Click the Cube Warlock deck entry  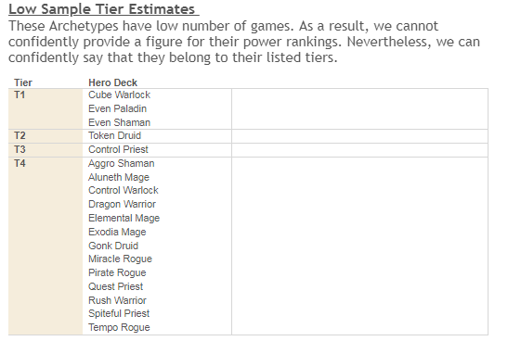pos(119,95)
